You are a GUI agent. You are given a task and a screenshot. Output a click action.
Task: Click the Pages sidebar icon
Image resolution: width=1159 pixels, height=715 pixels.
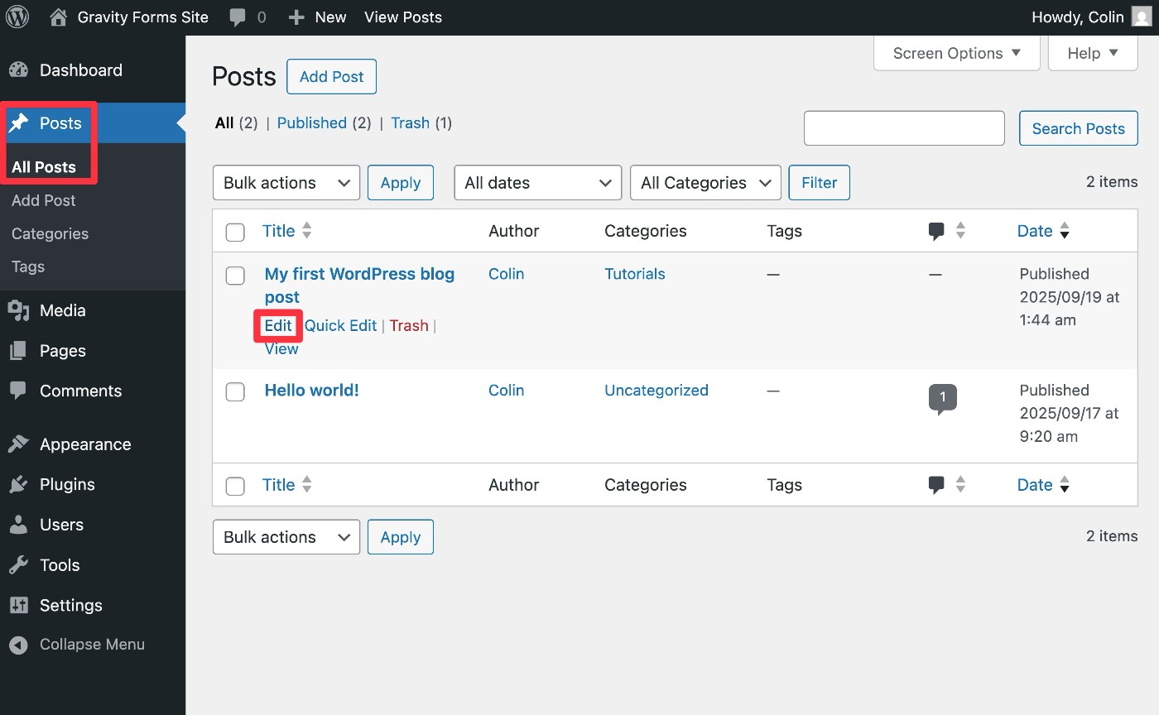[17, 351]
